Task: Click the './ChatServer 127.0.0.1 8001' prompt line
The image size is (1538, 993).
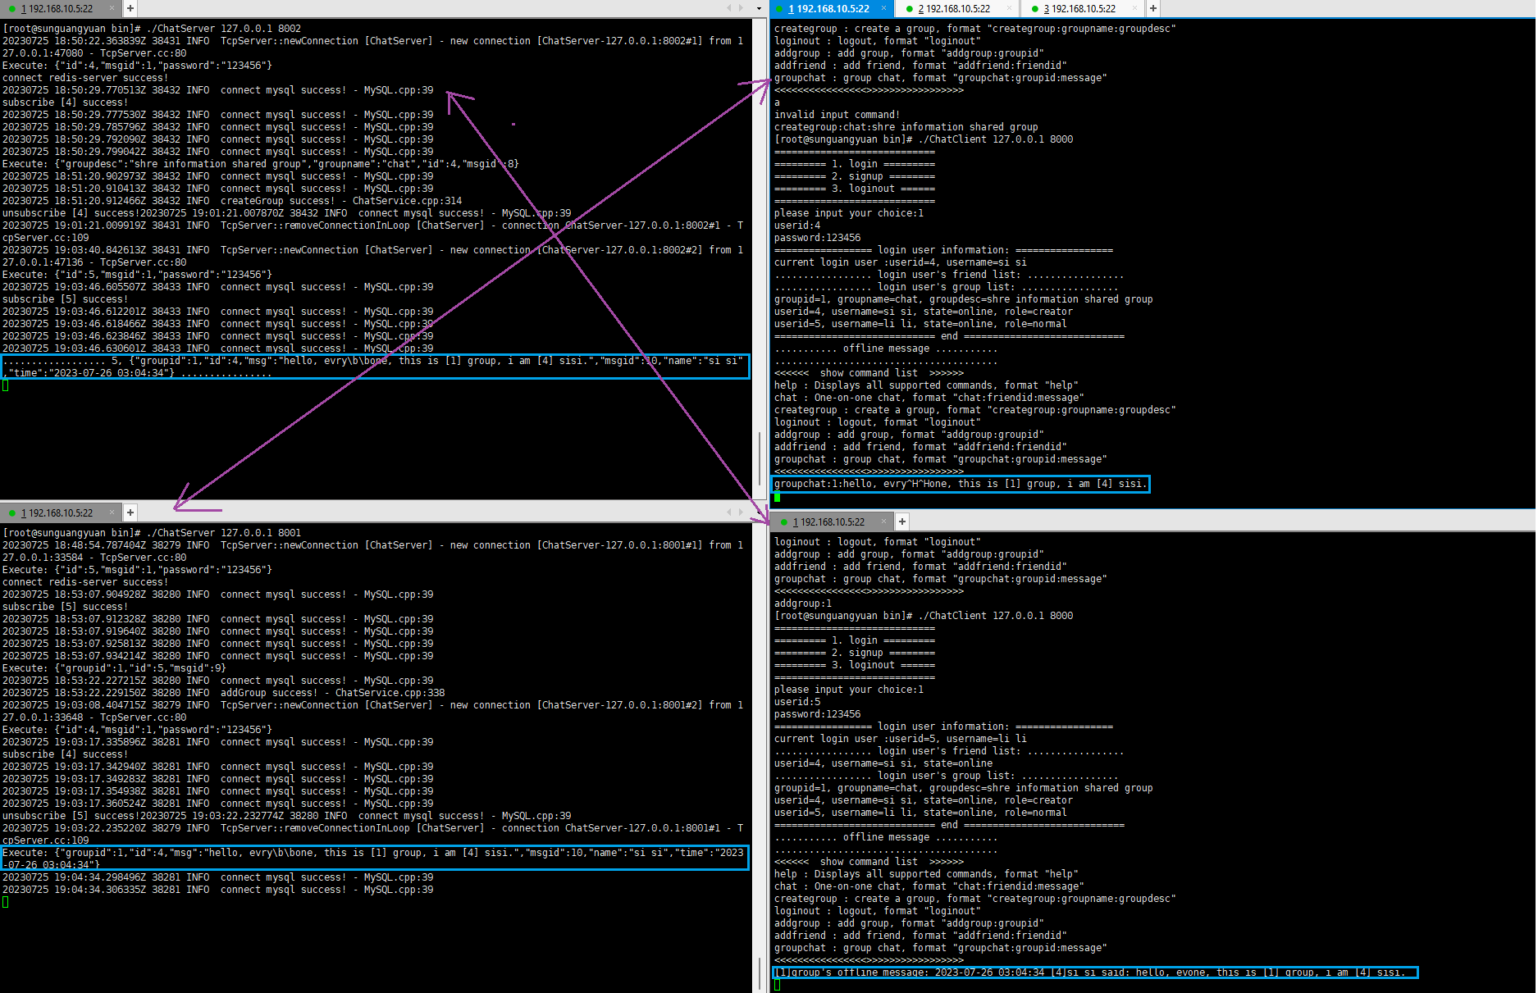Action: pyautogui.click(x=152, y=533)
